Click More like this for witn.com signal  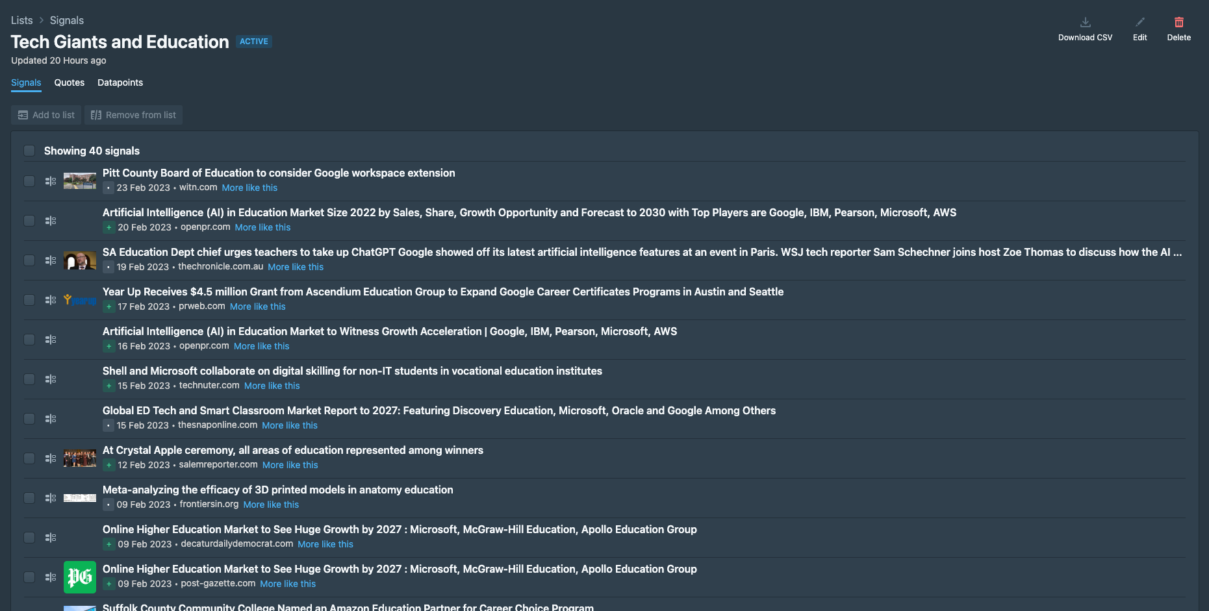[249, 188]
